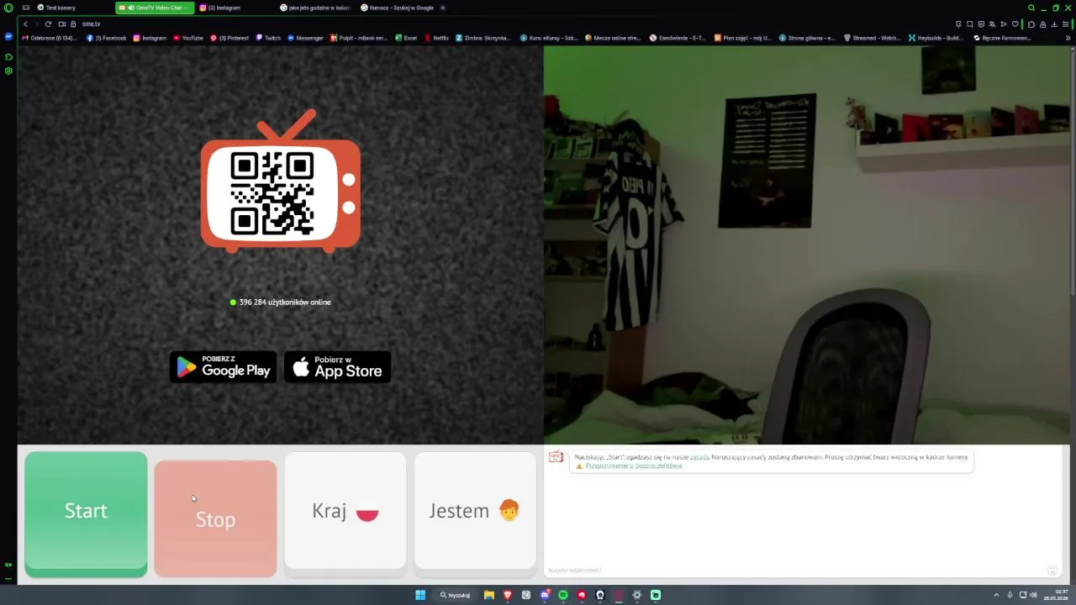Click the red Stop button

click(x=215, y=518)
